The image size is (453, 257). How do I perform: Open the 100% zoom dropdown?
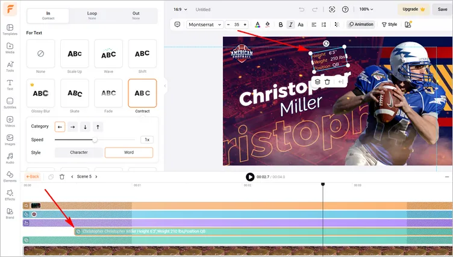[366, 9]
